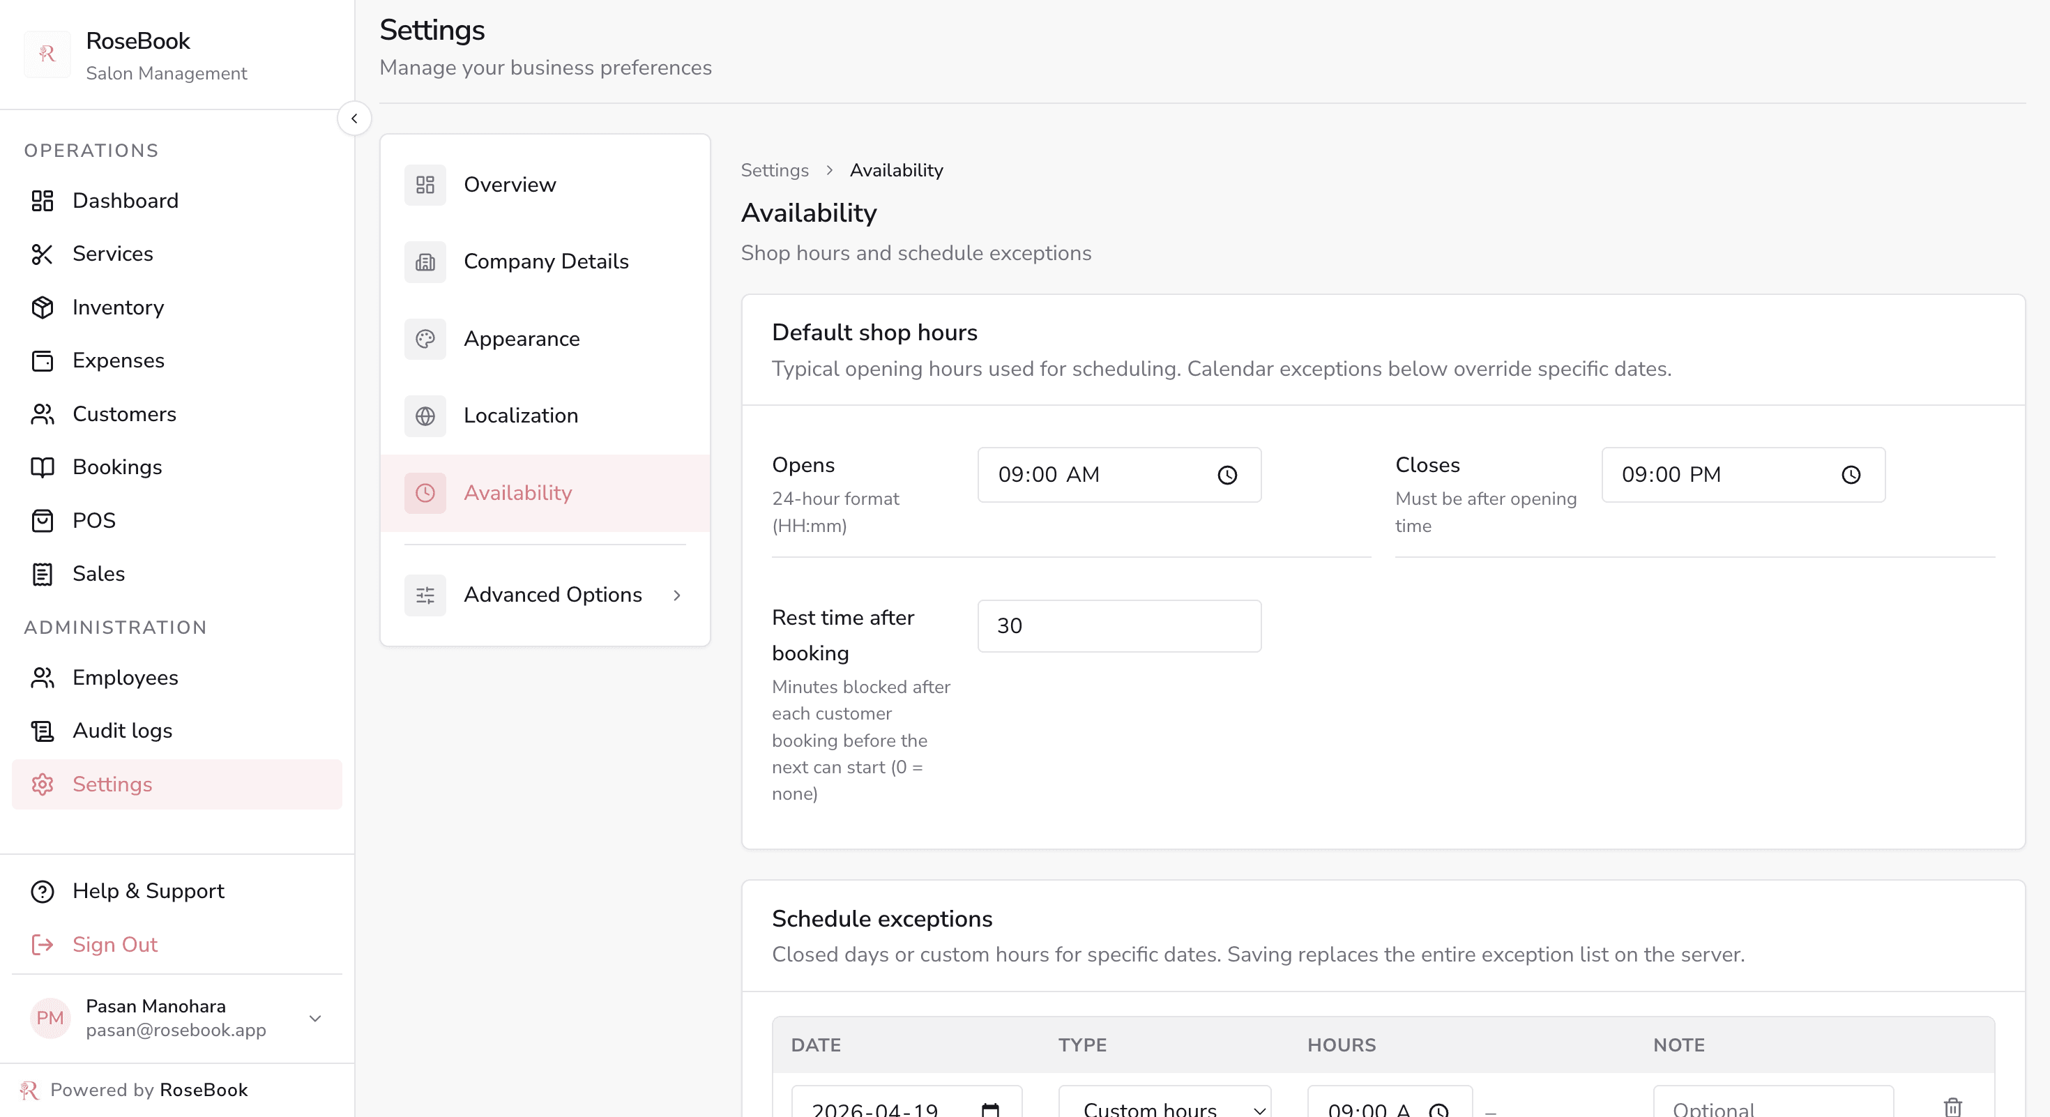Image resolution: width=2050 pixels, height=1117 pixels.
Task: Click the Expenses wallet icon
Action: [42, 360]
